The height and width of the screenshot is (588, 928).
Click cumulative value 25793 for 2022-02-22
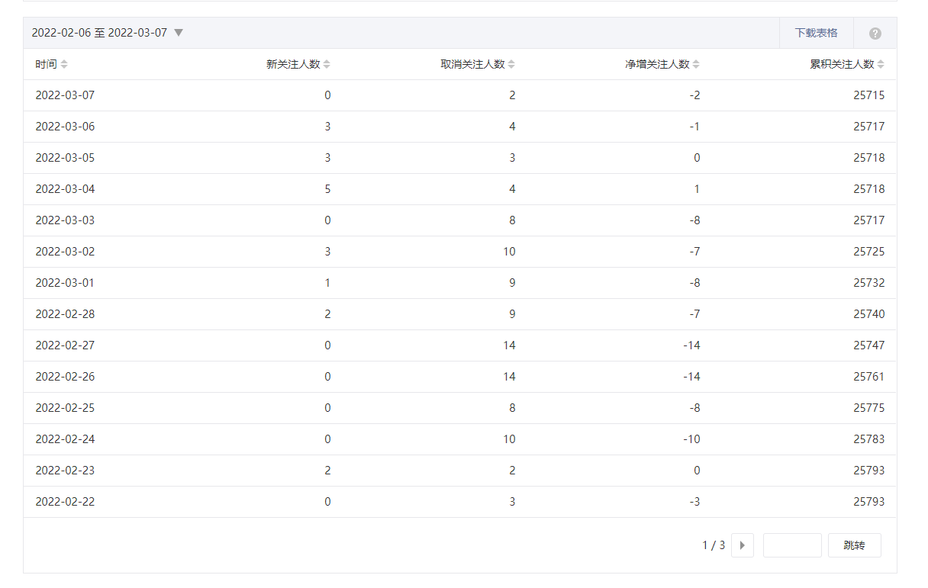(868, 502)
